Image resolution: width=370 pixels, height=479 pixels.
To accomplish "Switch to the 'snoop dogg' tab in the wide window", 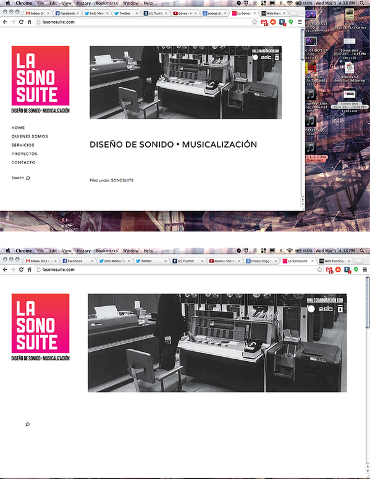I will [x=261, y=261].
